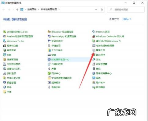The width and height of the screenshot is (148, 121).
Task: Open RemoteApp 和桌面连接 icon
Action: (x=49, y=36)
